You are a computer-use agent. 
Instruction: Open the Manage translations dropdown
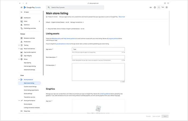point(77,22)
